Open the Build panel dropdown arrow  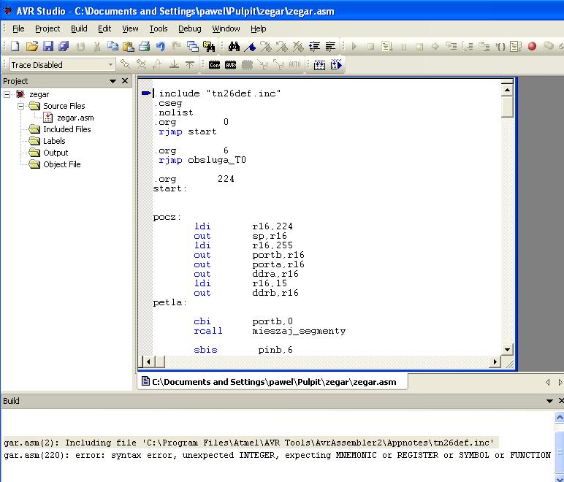coord(549,401)
